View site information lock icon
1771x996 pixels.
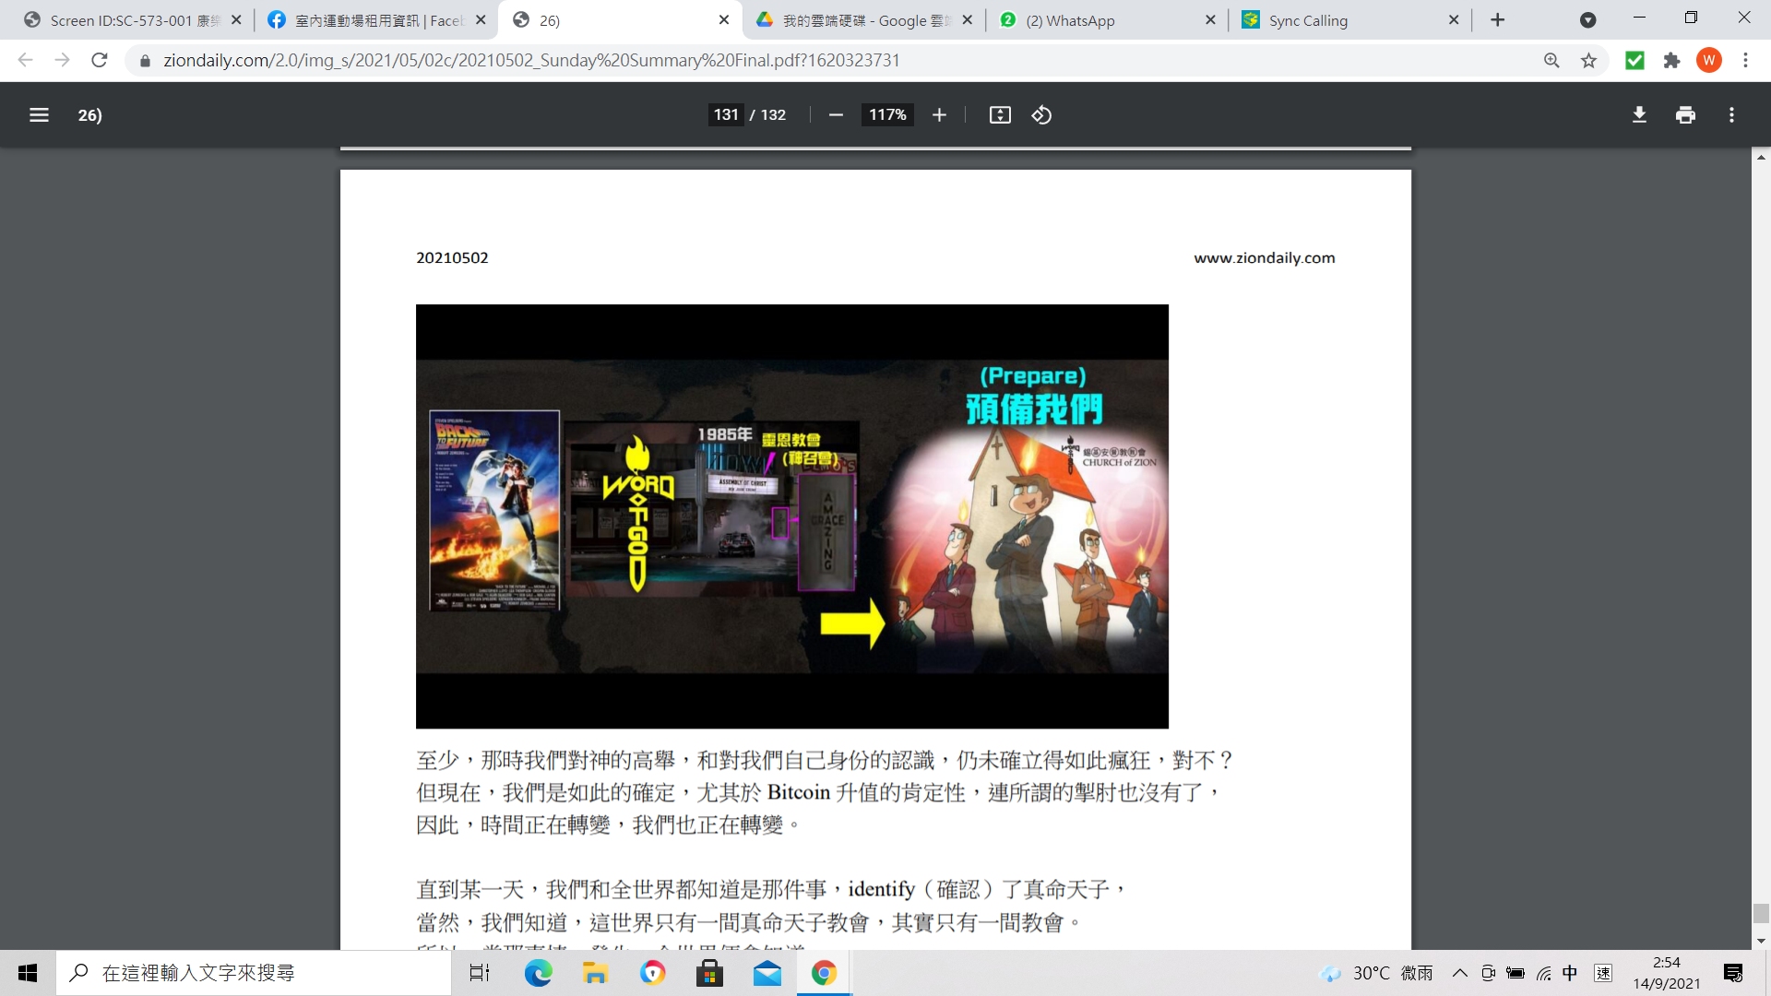click(145, 61)
